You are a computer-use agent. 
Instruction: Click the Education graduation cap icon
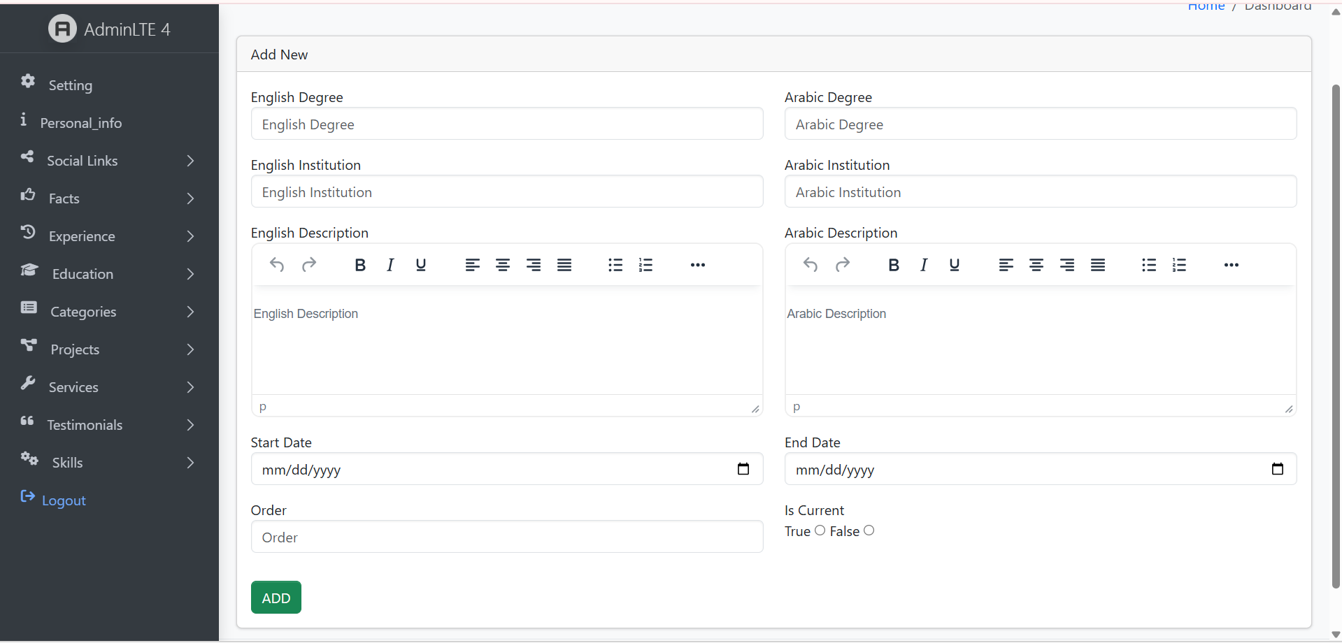pyautogui.click(x=29, y=269)
